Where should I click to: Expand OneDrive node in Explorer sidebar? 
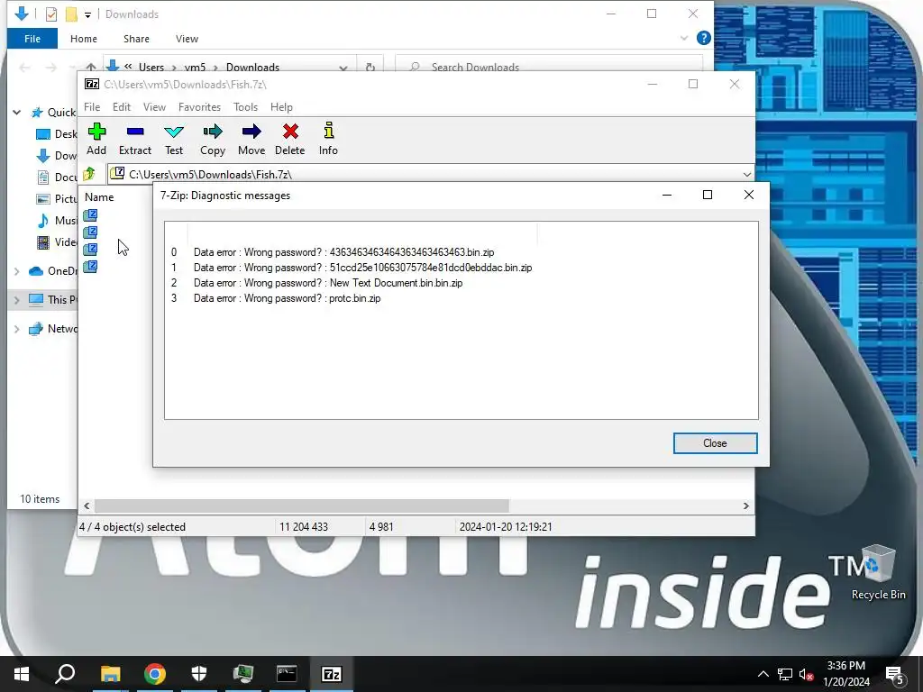tap(17, 271)
